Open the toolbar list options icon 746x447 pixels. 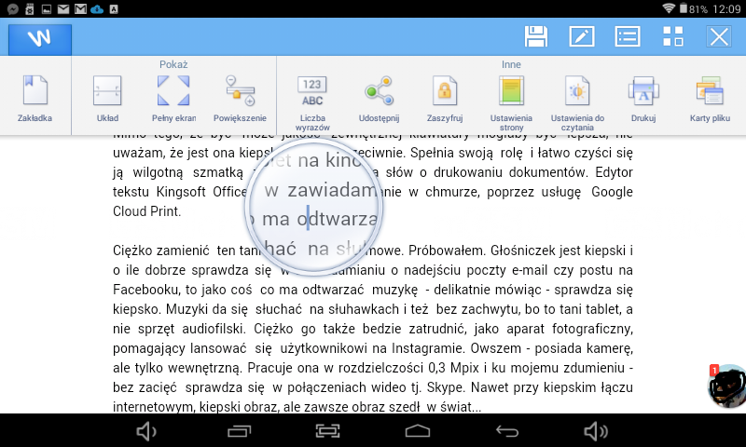coord(628,37)
